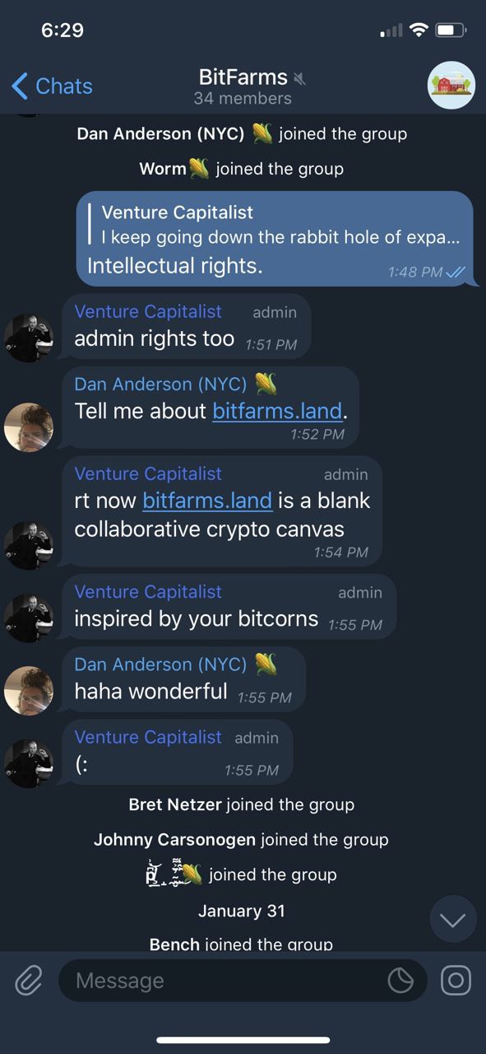Tap the 'Intellectual rights.' message bubble
486x1054 pixels.
point(275,239)
